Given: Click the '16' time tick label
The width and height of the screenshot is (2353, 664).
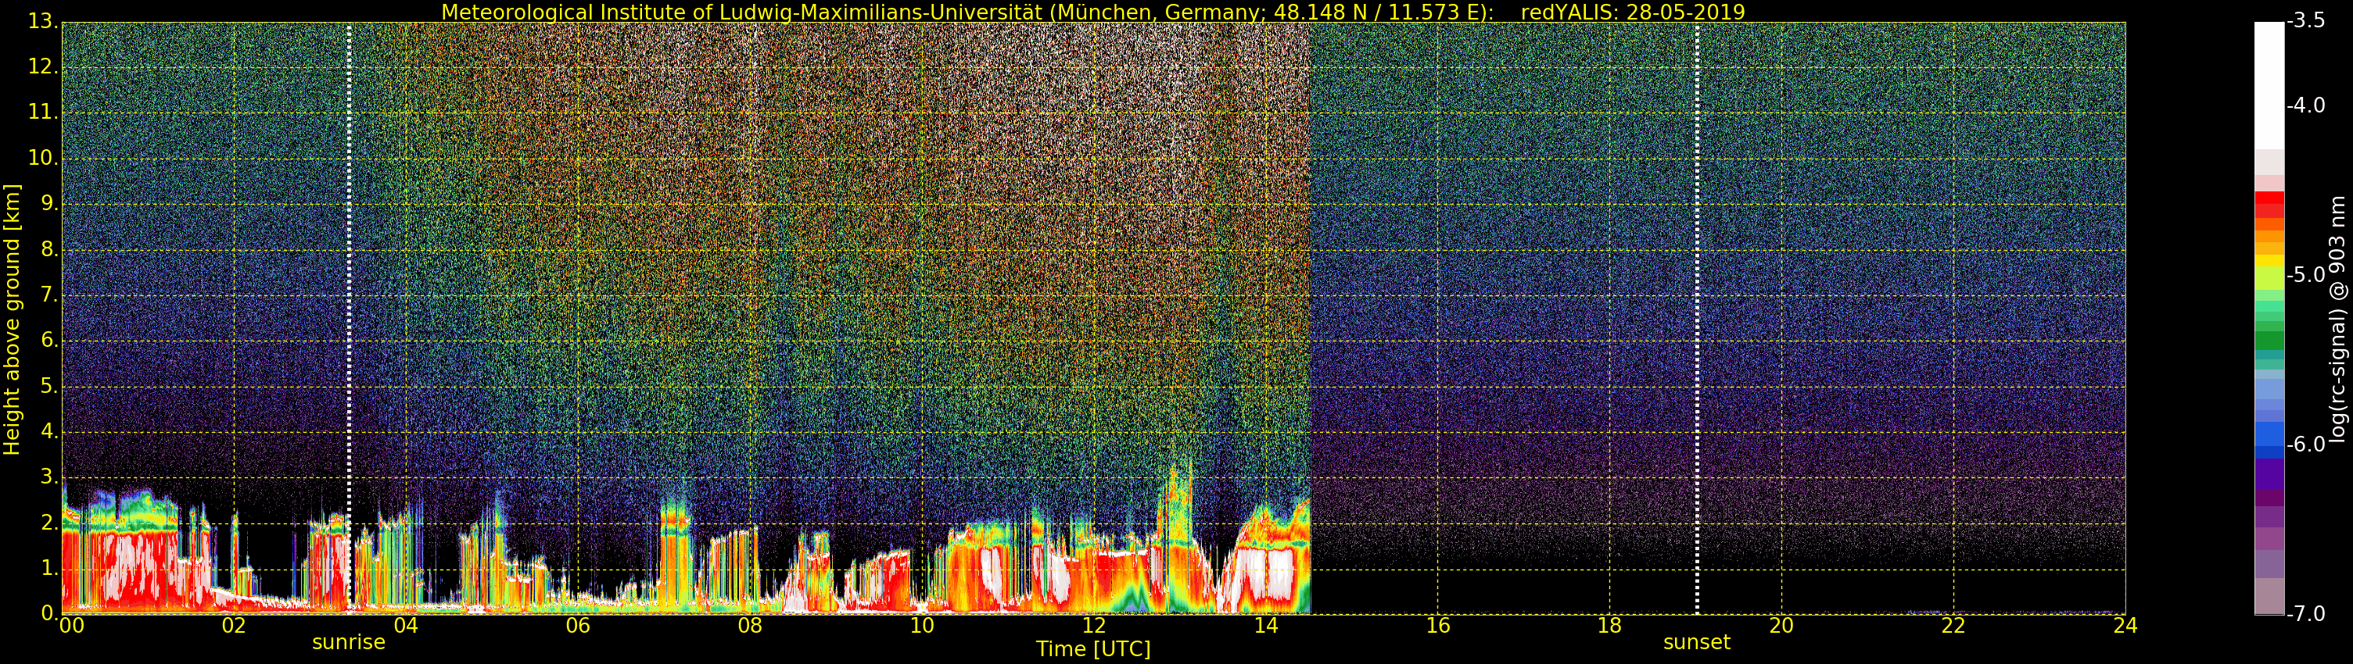Looking at the screenshot, I should (x=1438, y=625).
